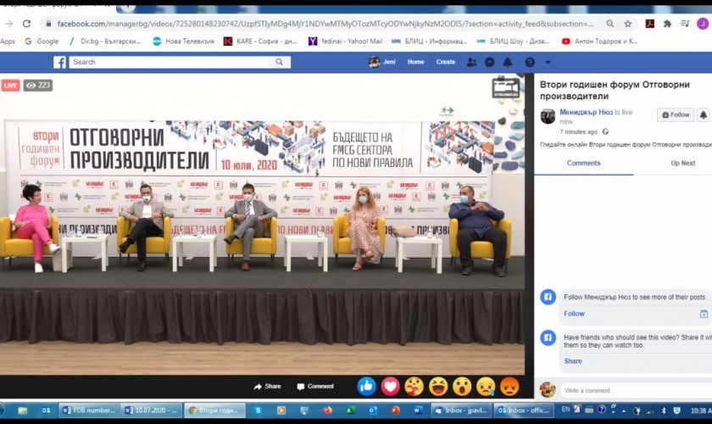Expand the Facebook account dropdown arrow
The height and width of the screenshot is (424, 712).
[548, 62]
